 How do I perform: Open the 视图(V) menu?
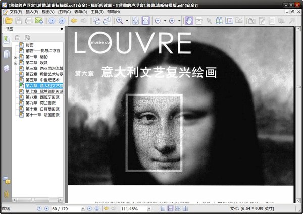coord(48,11)
